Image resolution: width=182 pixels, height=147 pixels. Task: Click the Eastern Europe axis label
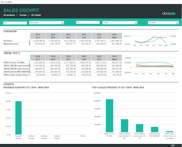coord(57,137)
